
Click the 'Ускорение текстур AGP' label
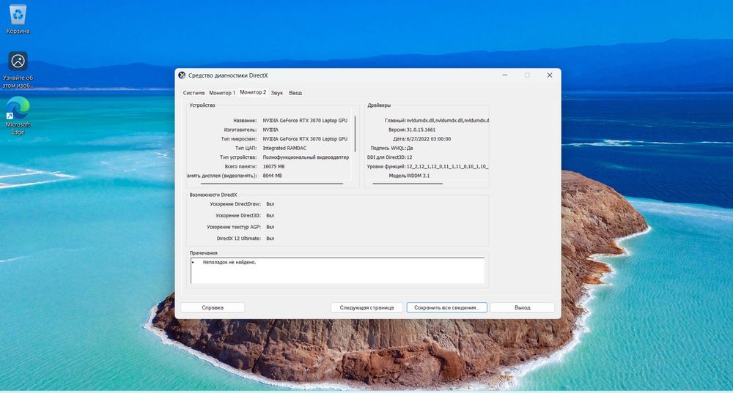[234, 227]
